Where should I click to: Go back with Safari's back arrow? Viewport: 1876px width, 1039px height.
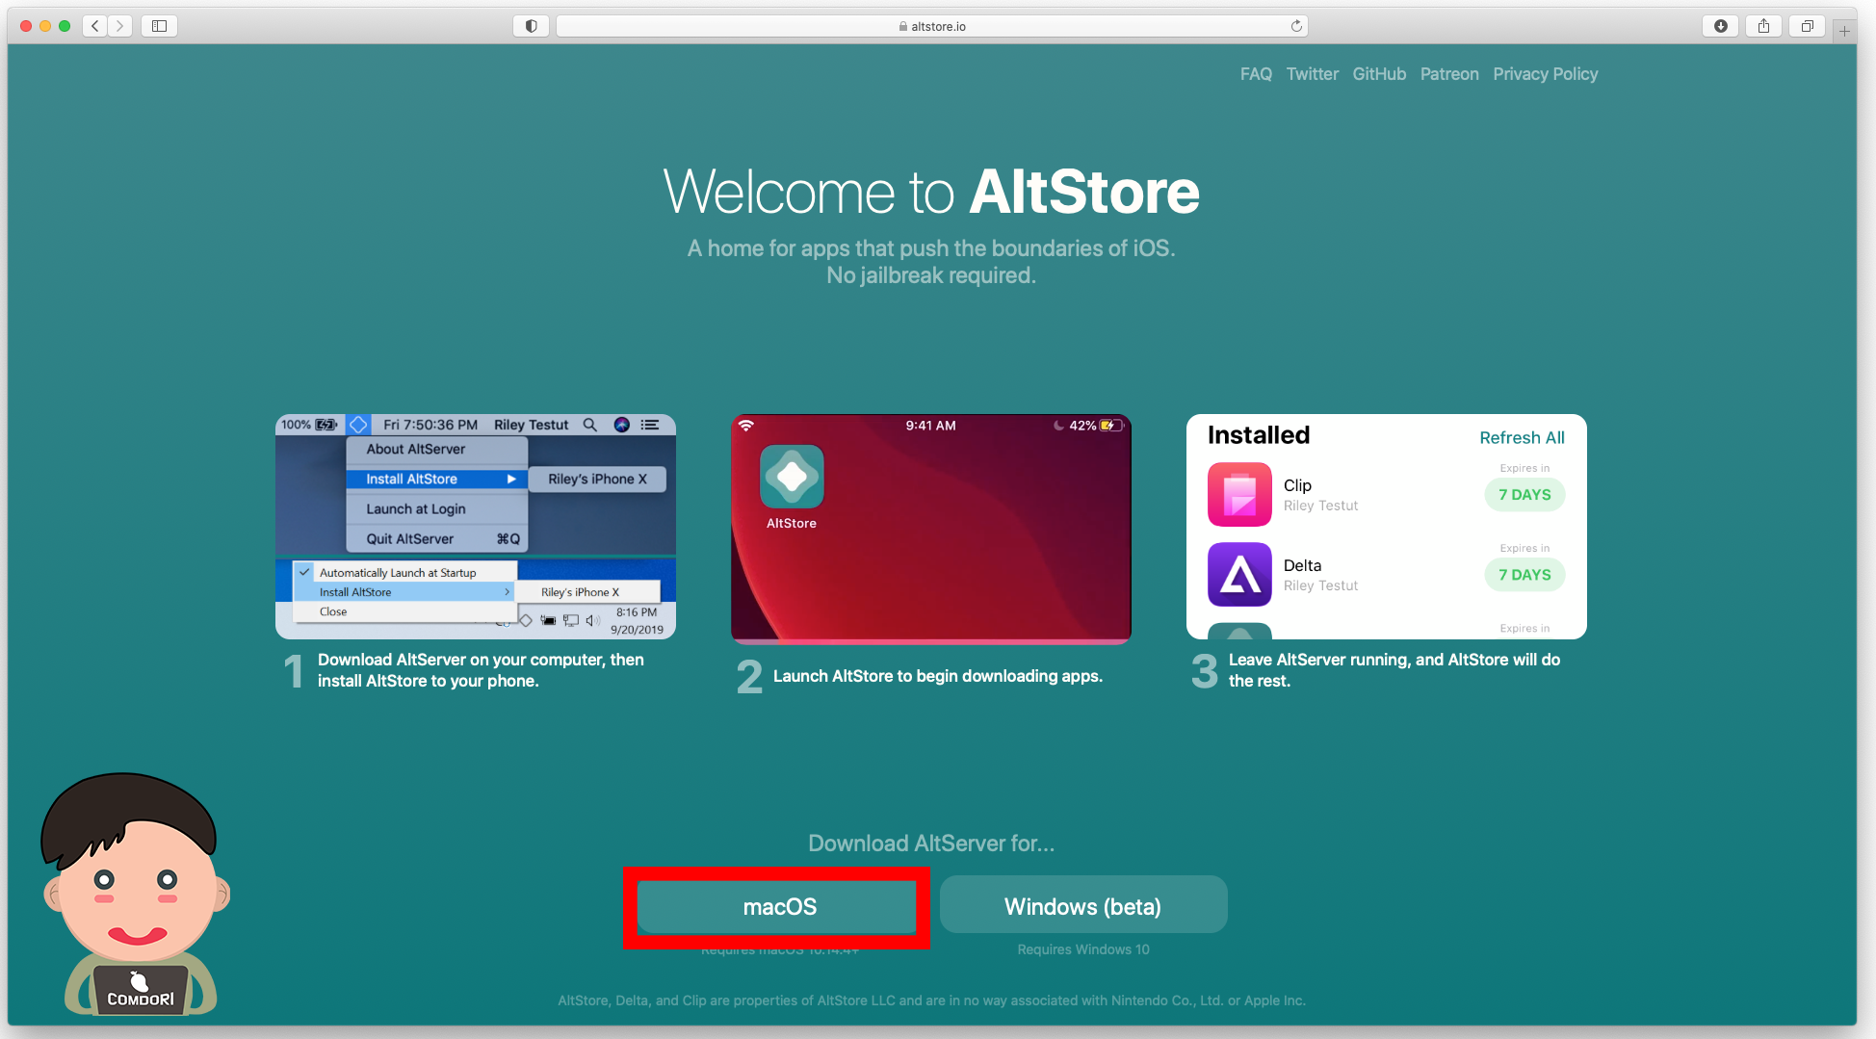click(x=94, y=26)
